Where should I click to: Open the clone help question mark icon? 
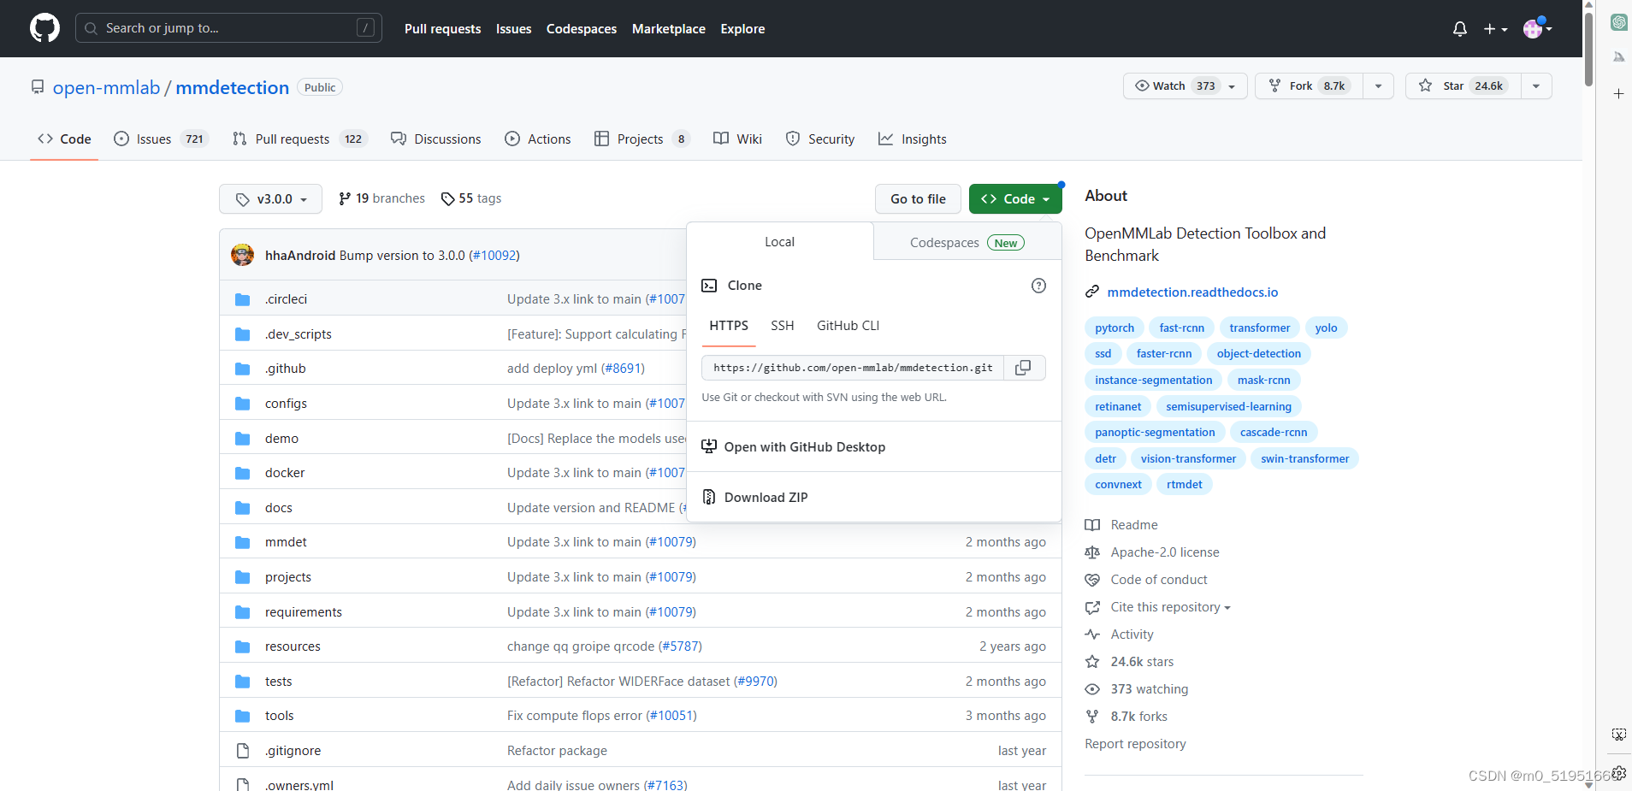coord(1038,286)
